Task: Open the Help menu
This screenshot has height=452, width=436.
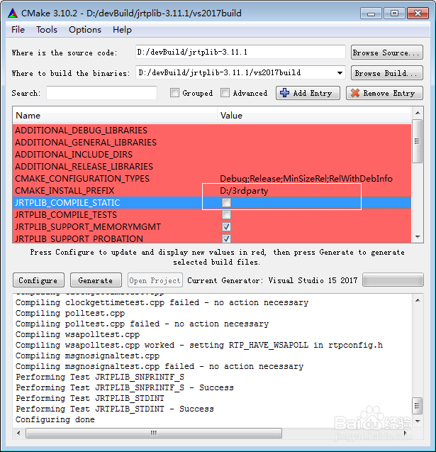Action: pos(122,30)
